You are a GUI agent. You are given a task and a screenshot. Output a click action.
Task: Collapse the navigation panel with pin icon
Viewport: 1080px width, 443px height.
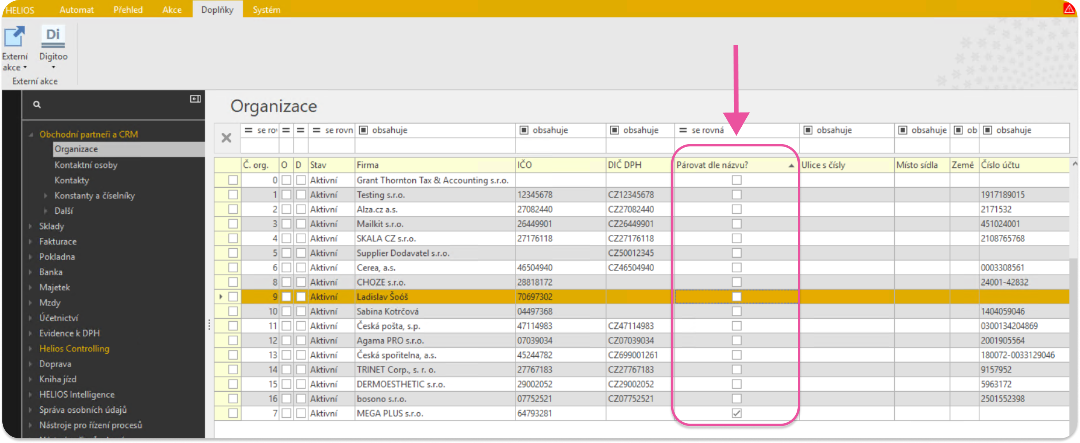click(x=195, y=99)
